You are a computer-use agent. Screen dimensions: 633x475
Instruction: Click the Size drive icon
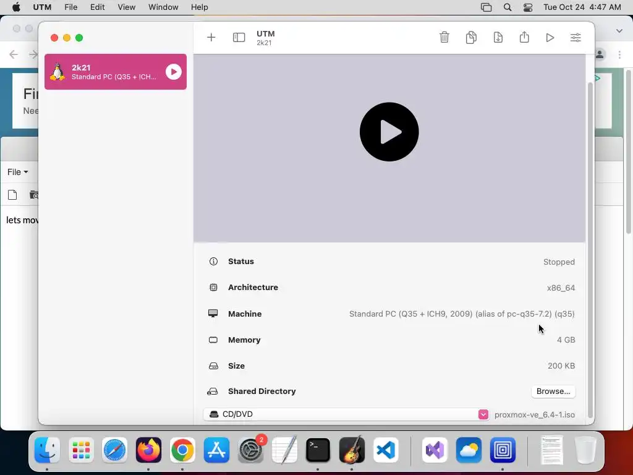coord(213,366)
